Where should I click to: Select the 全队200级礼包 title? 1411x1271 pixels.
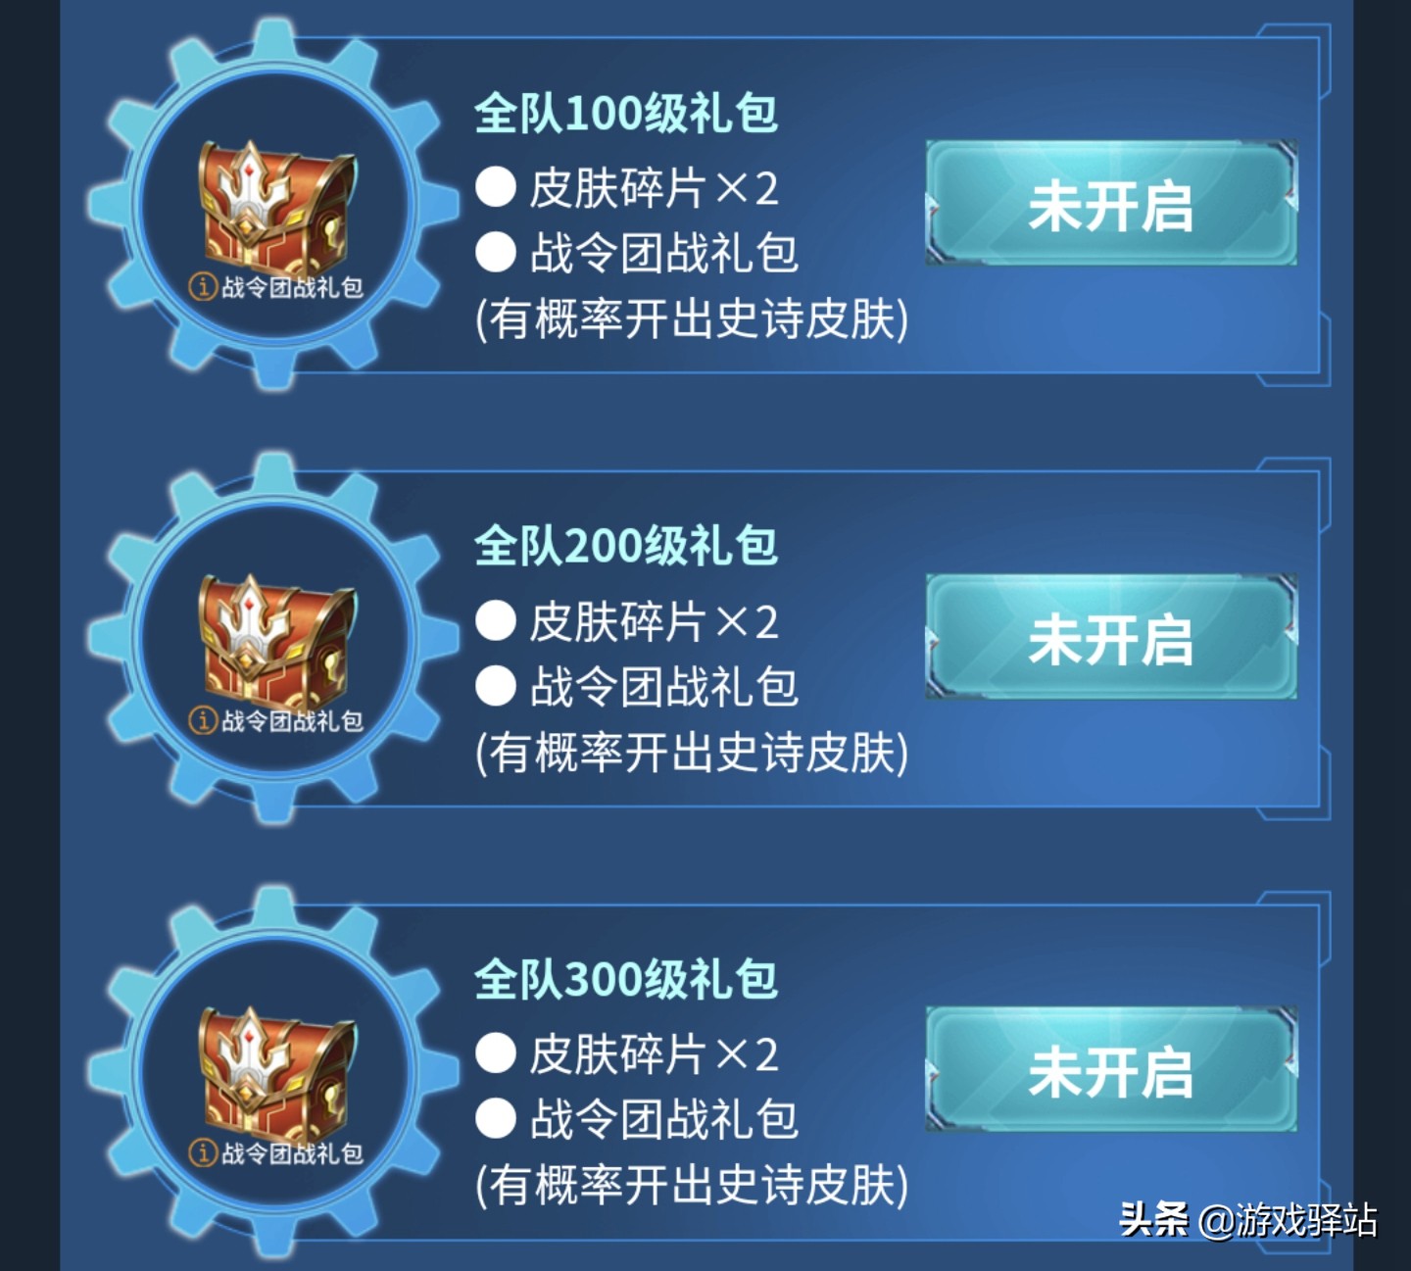[626, 547]
